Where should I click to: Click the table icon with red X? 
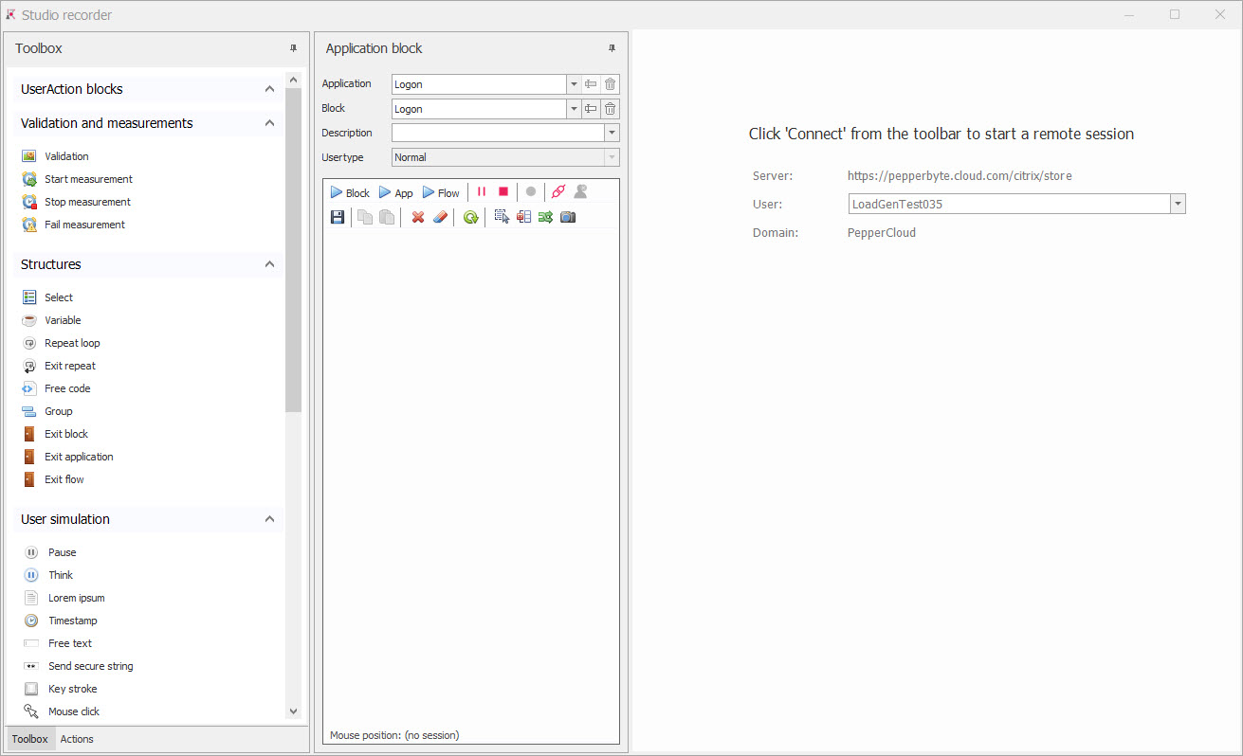coord(523,217)
